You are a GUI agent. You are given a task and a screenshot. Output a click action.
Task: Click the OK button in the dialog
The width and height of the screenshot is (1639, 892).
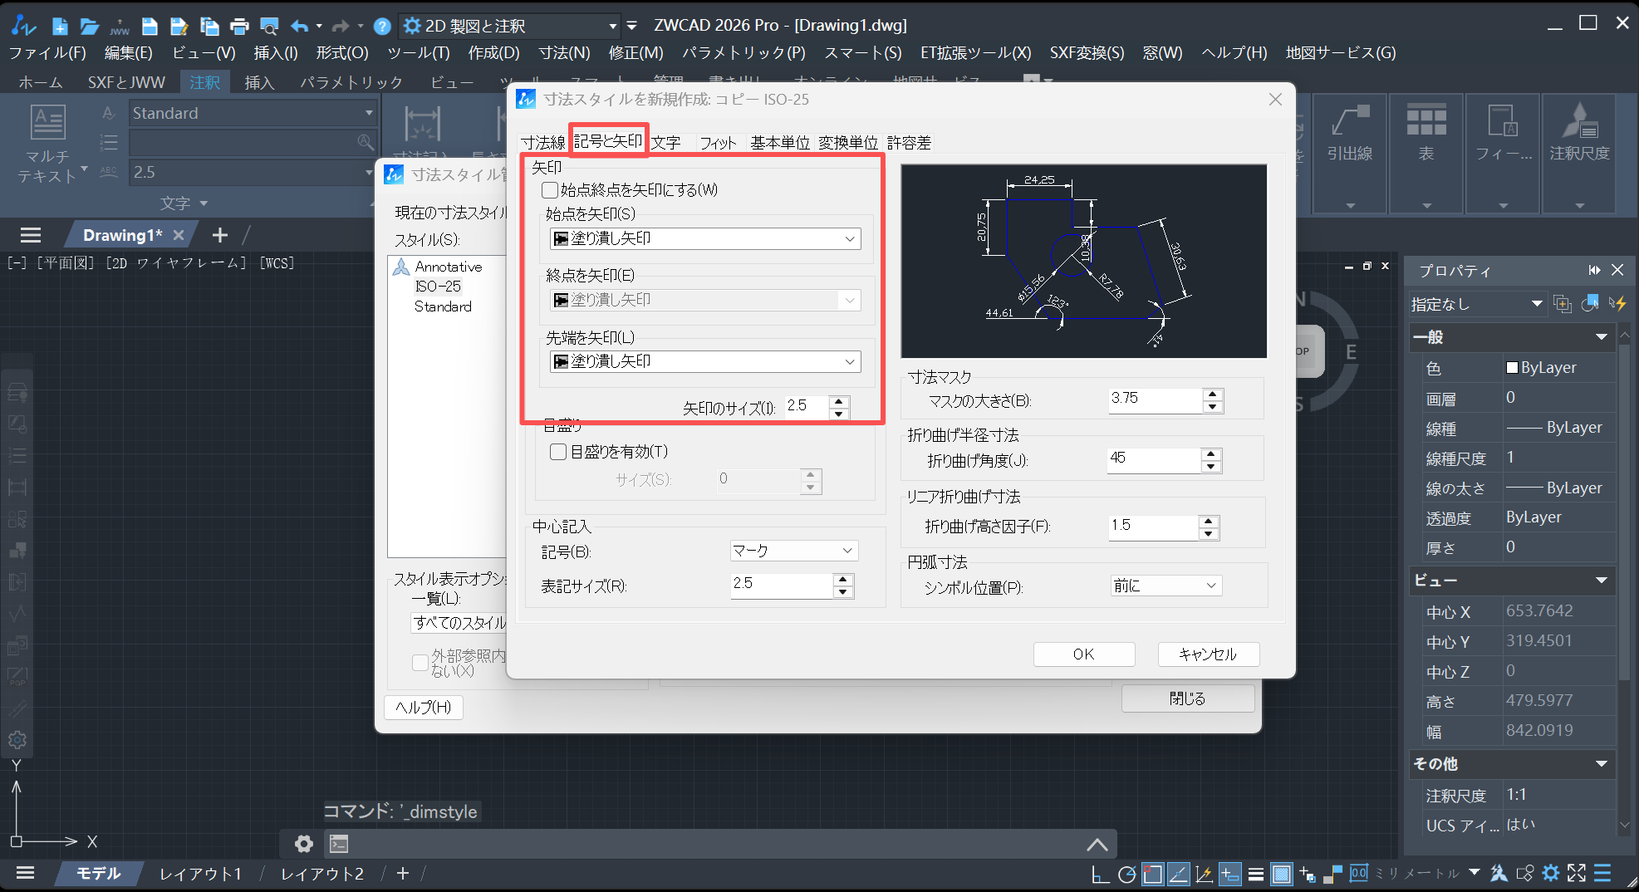[1083, 654]
